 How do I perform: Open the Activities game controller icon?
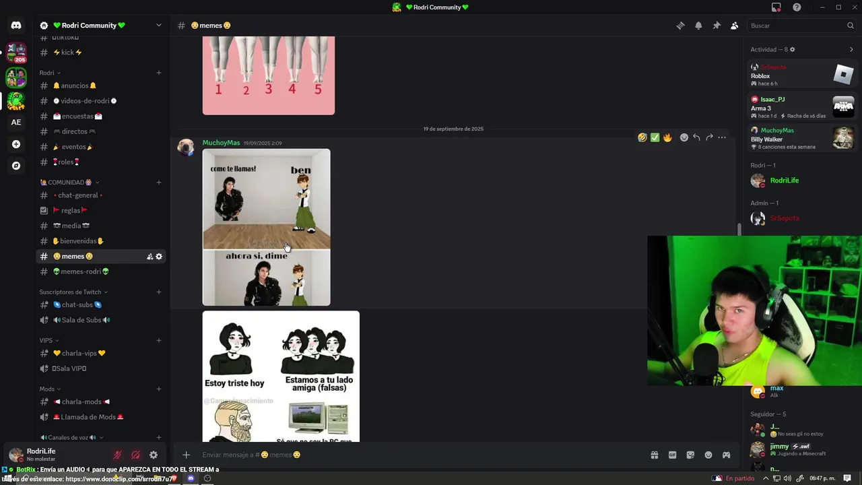click(727, 455)
